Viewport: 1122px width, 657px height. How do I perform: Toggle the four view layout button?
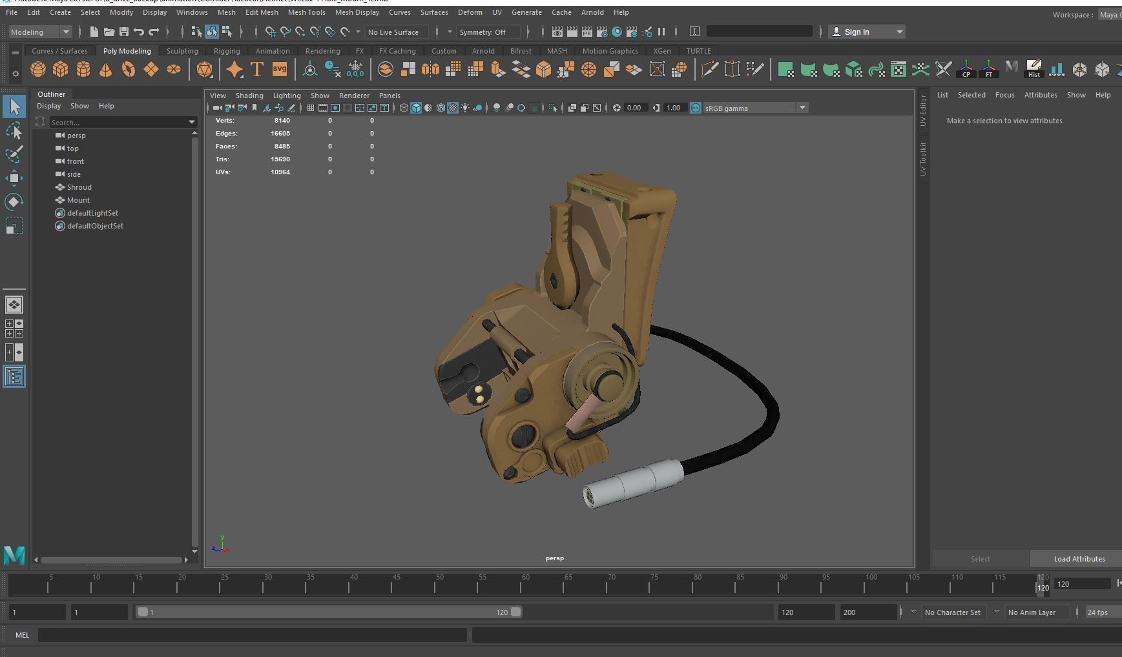(x=14, y=328)
